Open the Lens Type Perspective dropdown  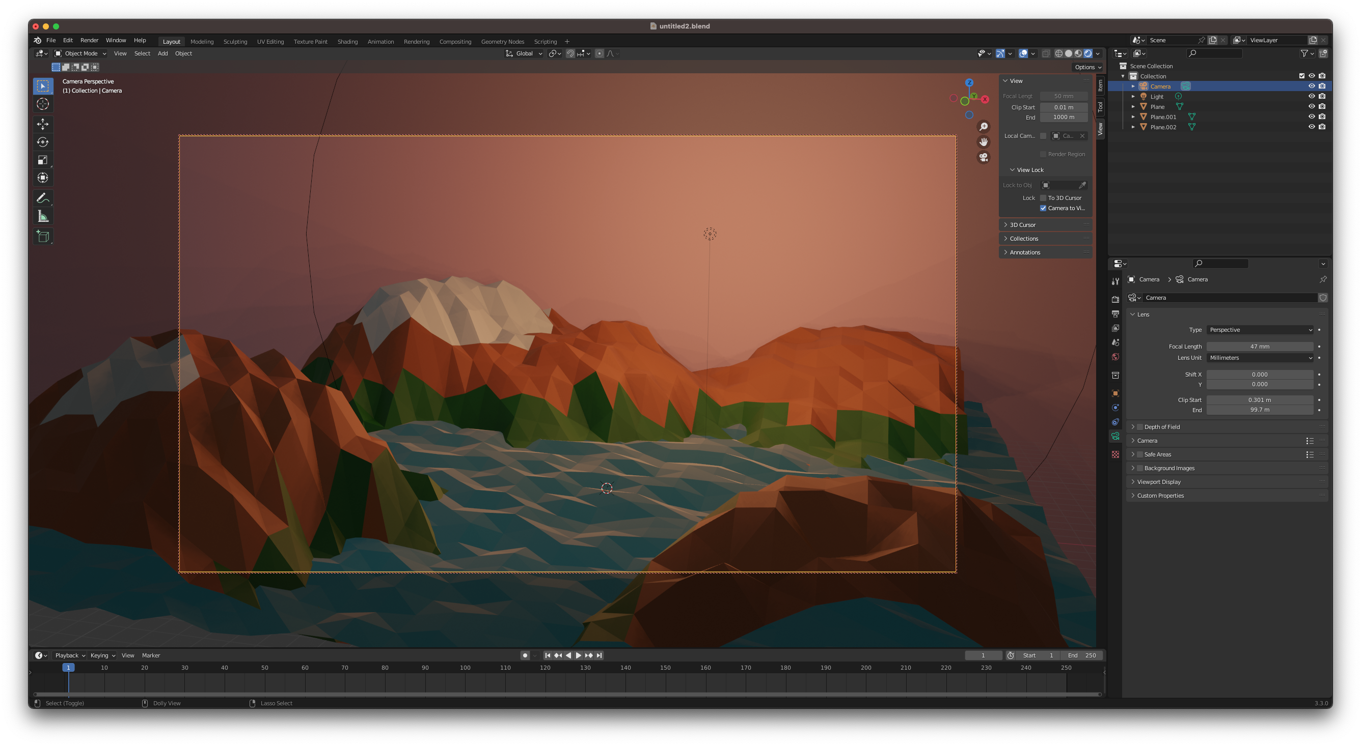(1260, 330)
